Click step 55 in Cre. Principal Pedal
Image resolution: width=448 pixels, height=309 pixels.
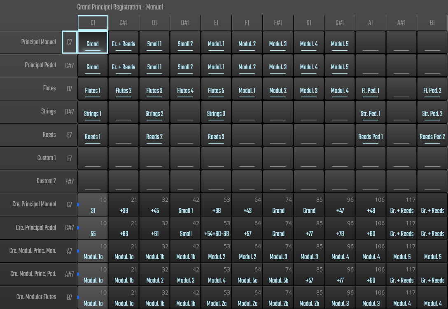point(93,228)
